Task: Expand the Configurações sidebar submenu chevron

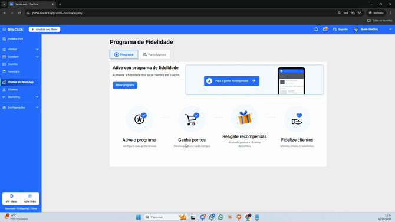Action: (x=37, y=107)
